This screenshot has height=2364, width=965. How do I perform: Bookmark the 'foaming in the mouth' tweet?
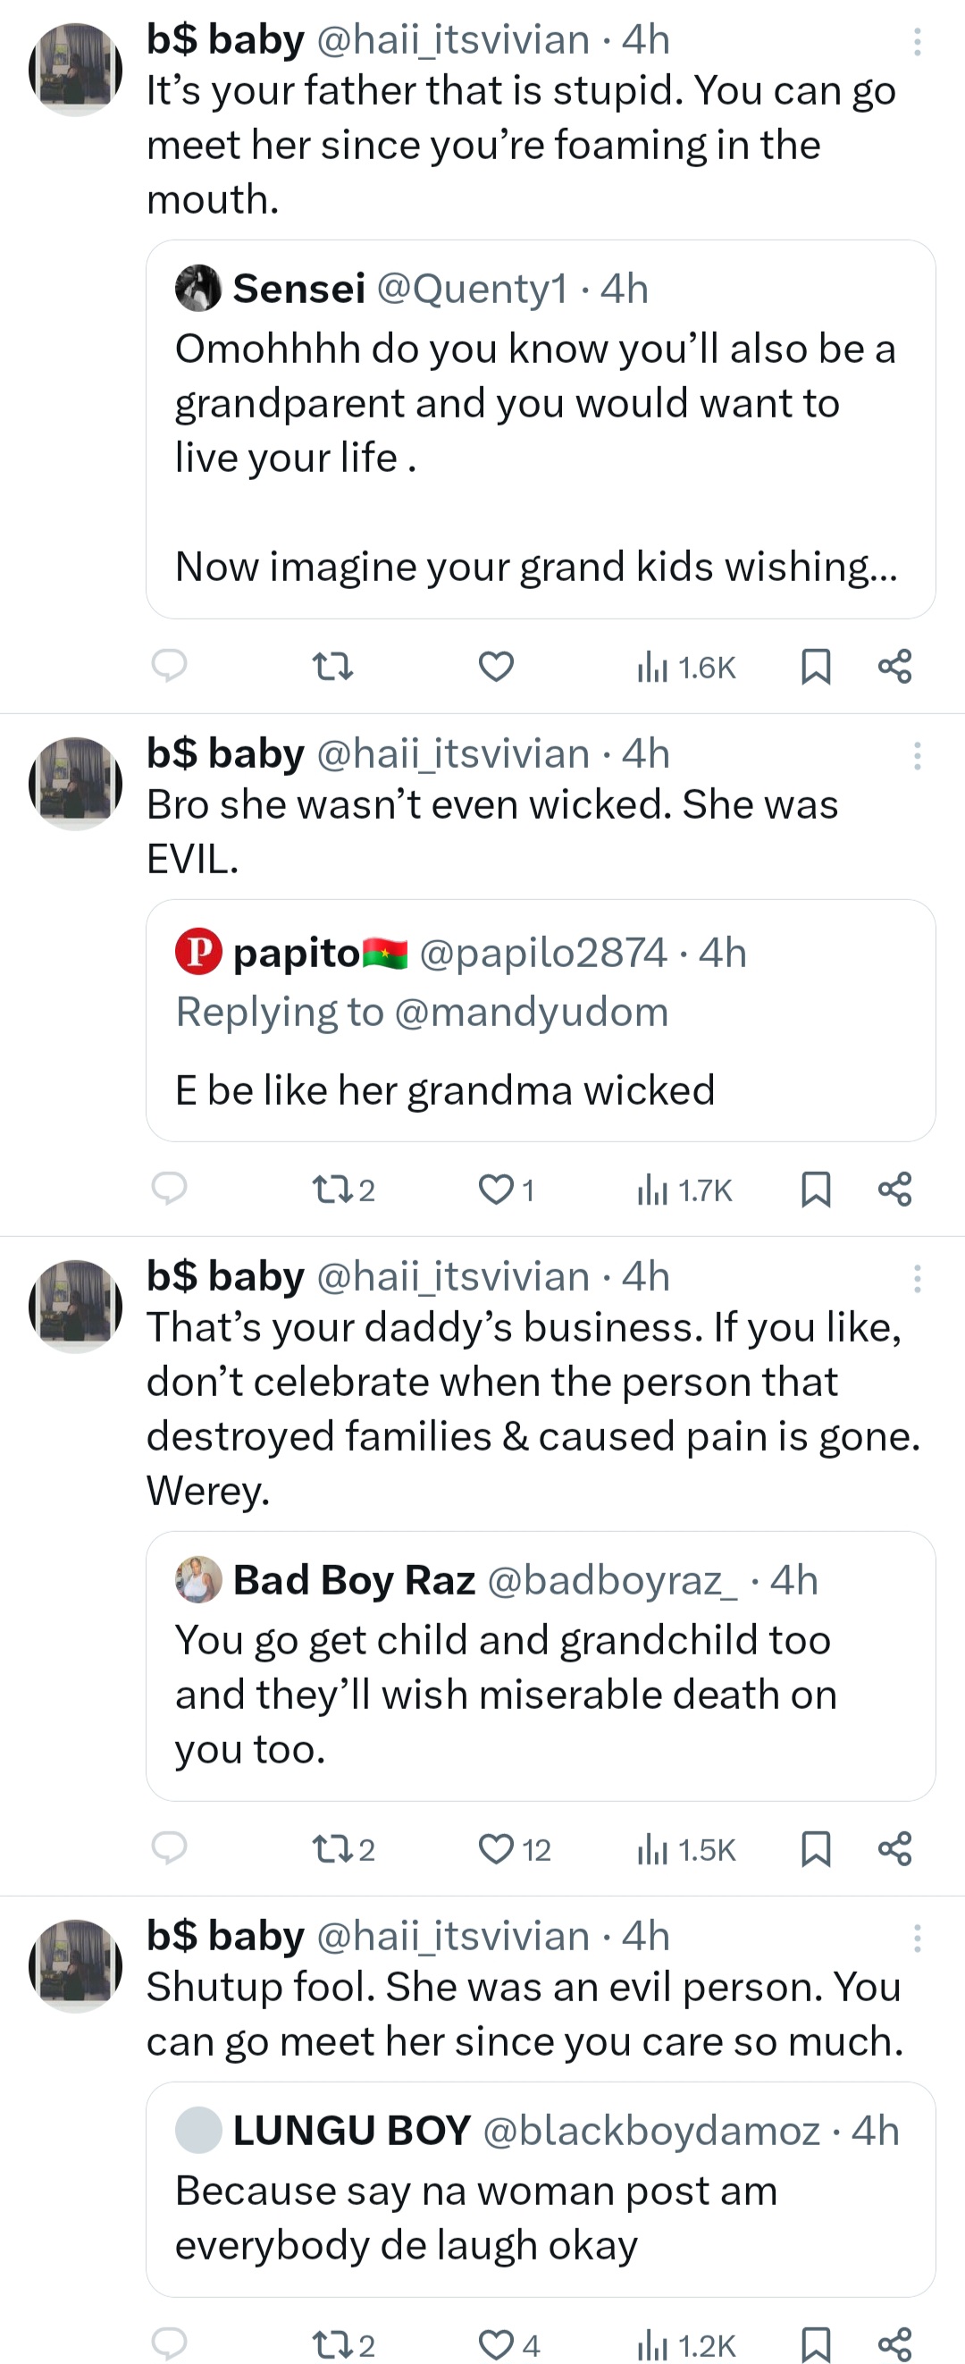[816, 666]
